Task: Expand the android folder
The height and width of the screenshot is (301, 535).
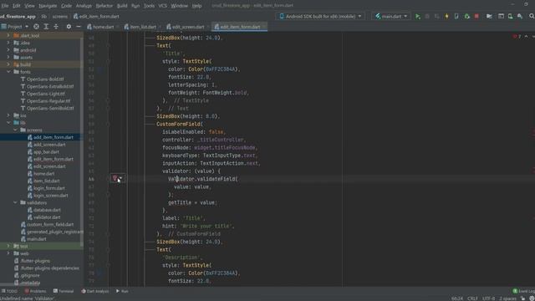Action: [x=8, y=50]
